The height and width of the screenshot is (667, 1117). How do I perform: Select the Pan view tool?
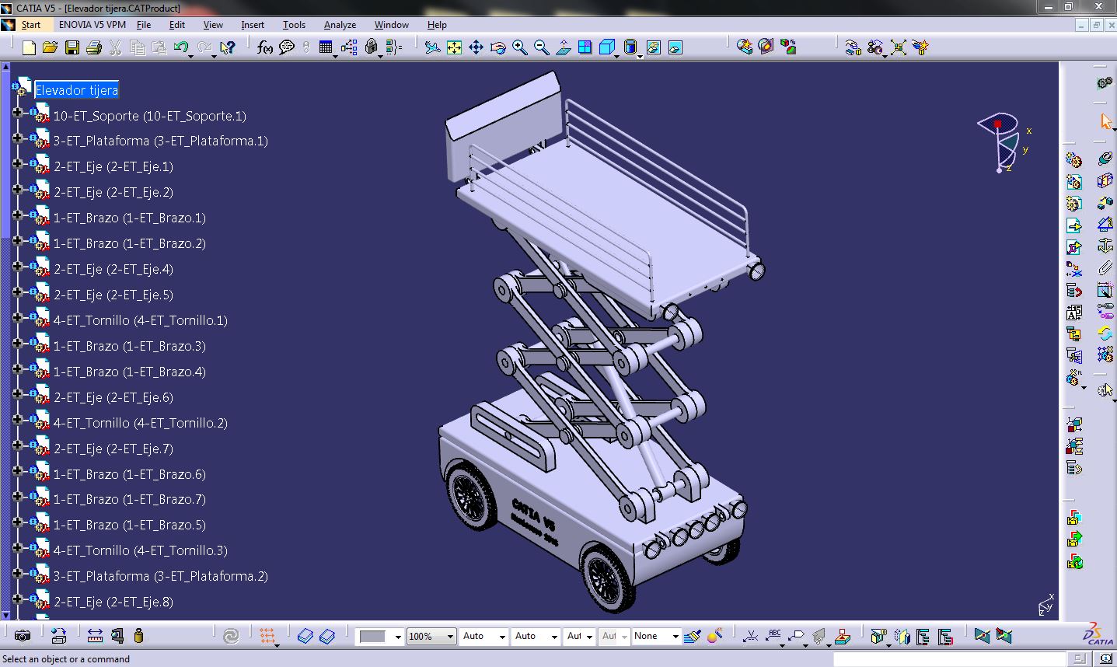pyautogui.click(x=476, y=48)
